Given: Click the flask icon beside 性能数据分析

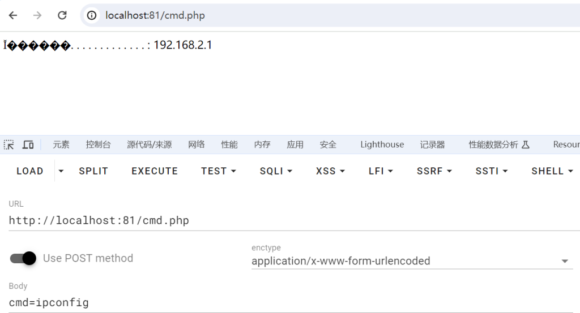Looking at the screenshot, I should pyautogui.click(x=526, y=145).
